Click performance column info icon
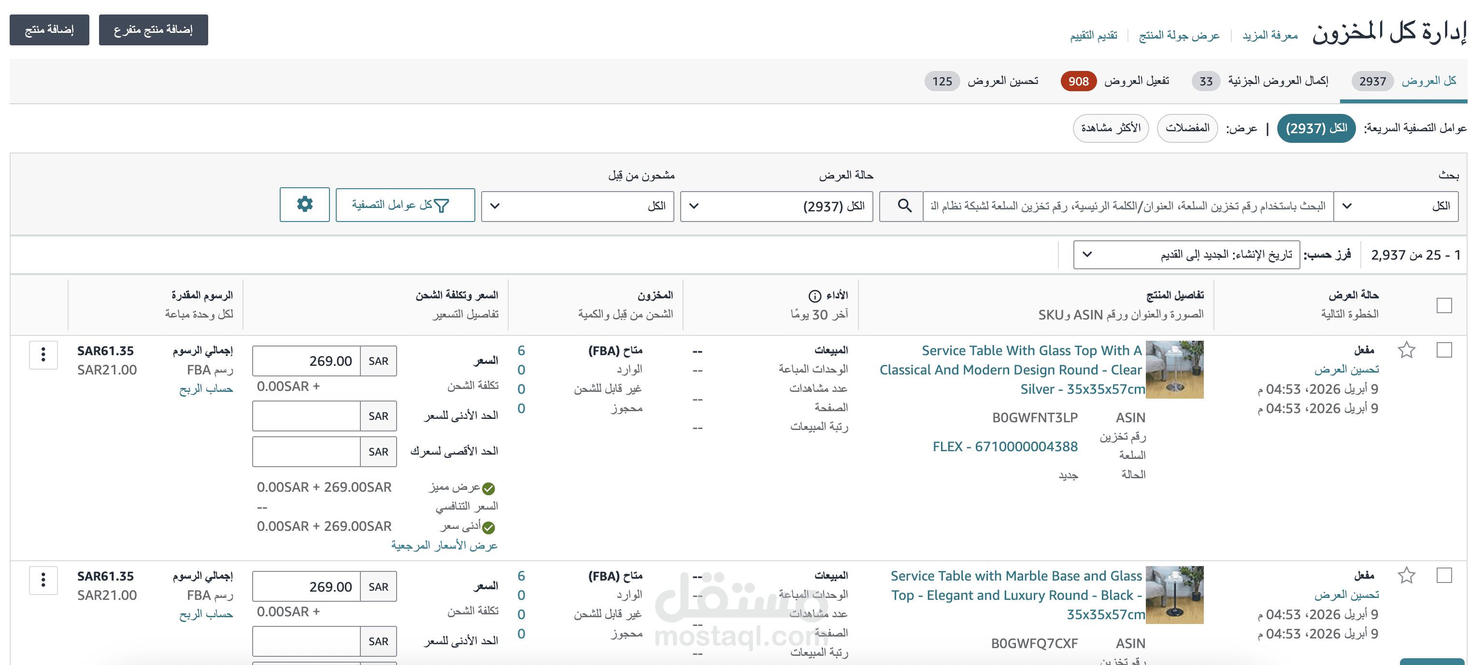1484x665 pixels. click(x=814, y=296)
